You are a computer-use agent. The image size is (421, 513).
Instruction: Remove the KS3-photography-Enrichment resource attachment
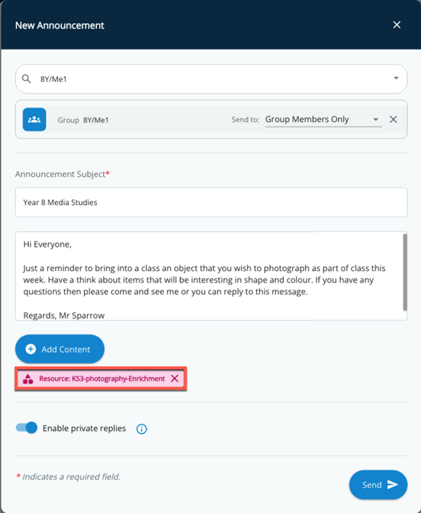coord(175,379)
